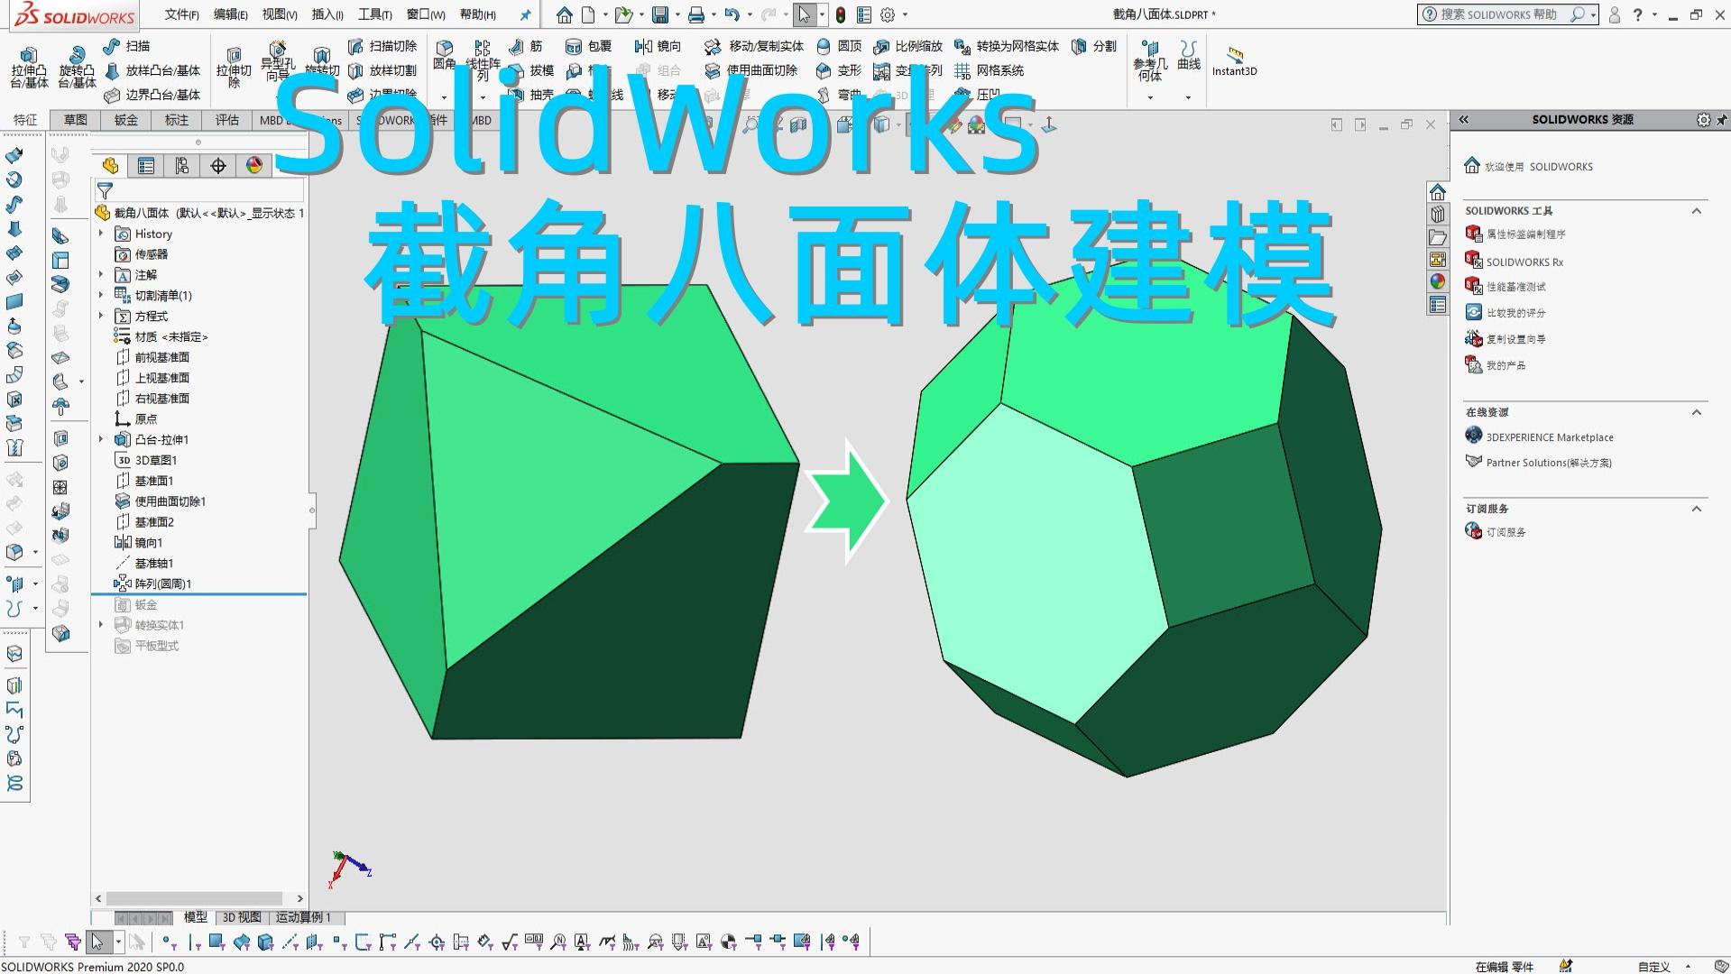
Task: Open the PropertyManager tab icon
Action: point(146,165)
